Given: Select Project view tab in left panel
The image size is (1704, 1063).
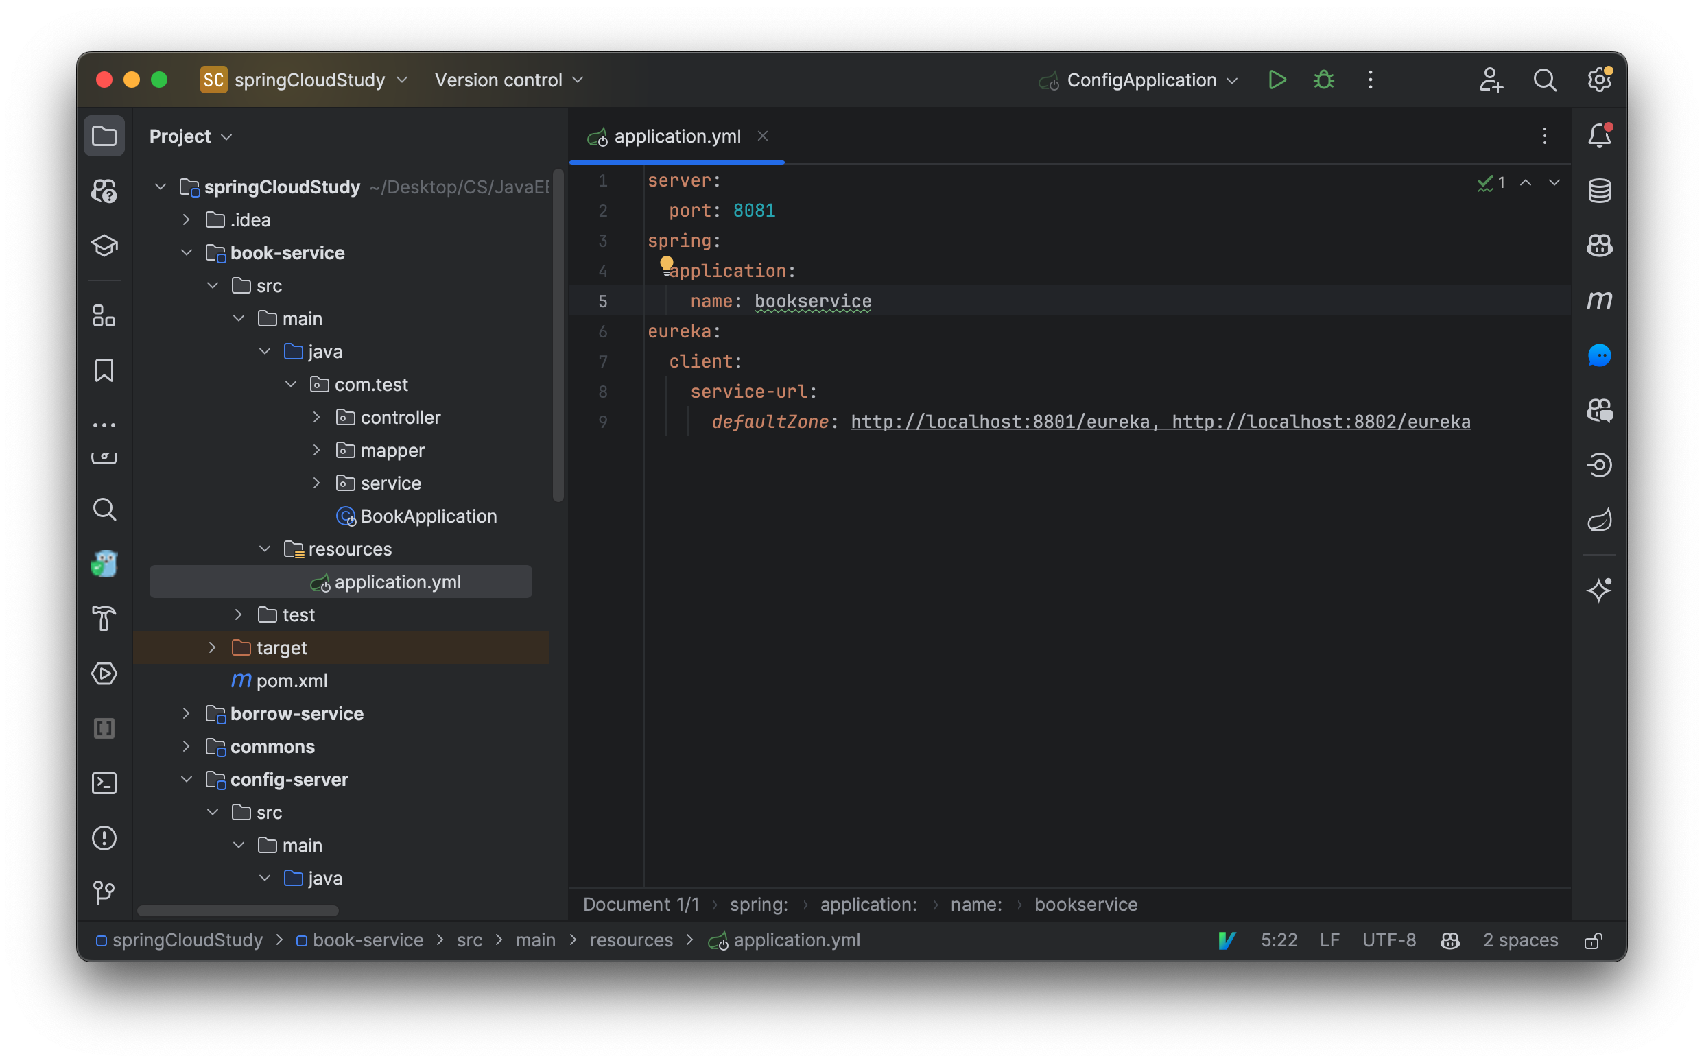Looking at the screenshot, I should (106, 136).
